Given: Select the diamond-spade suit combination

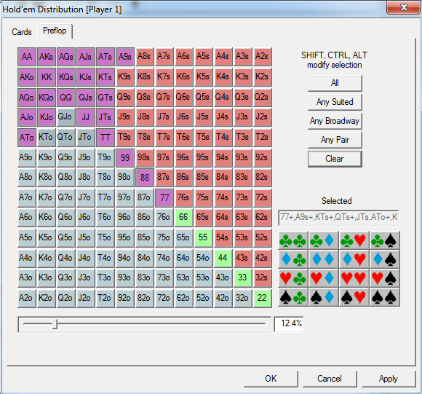Looking at the screenshot, I should tap(385, 259).
